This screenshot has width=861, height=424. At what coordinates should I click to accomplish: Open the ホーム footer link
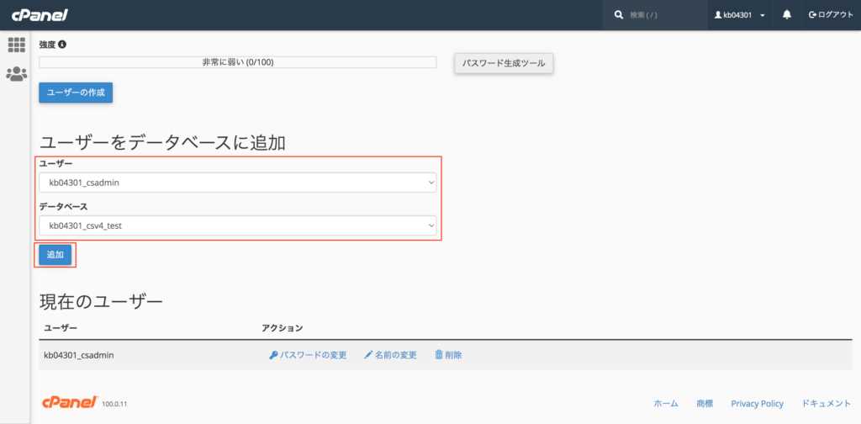tap(665, 404)
